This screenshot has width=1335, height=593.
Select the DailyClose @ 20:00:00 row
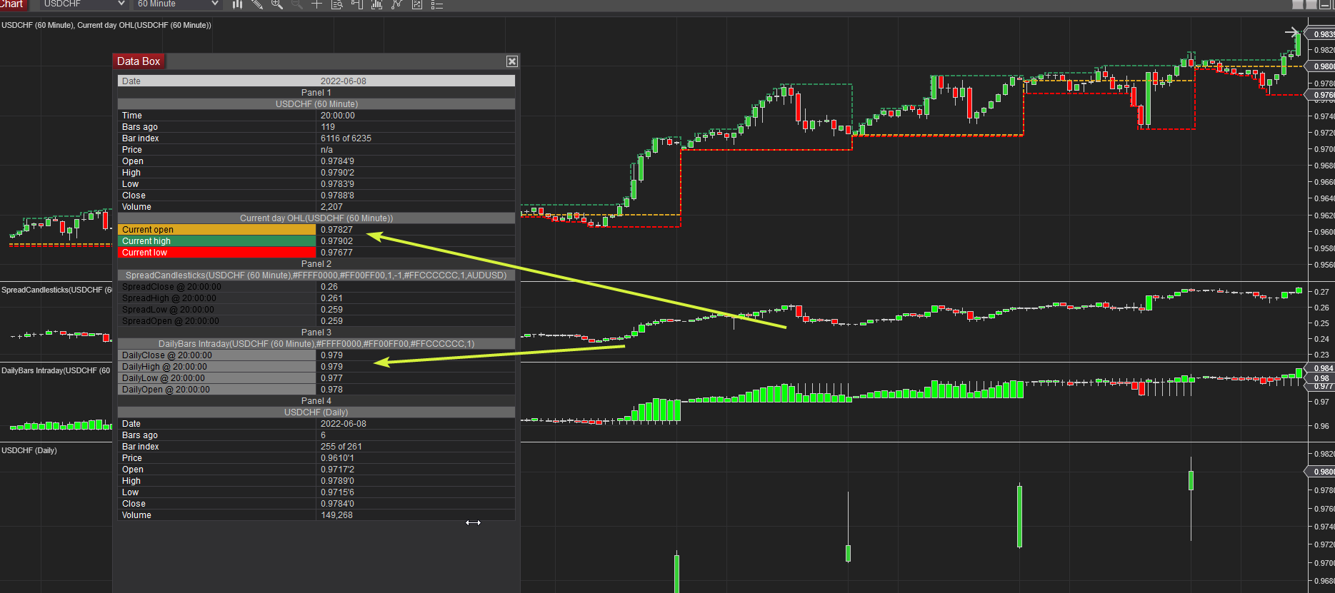pyautogui.click(x=316, y=355)
